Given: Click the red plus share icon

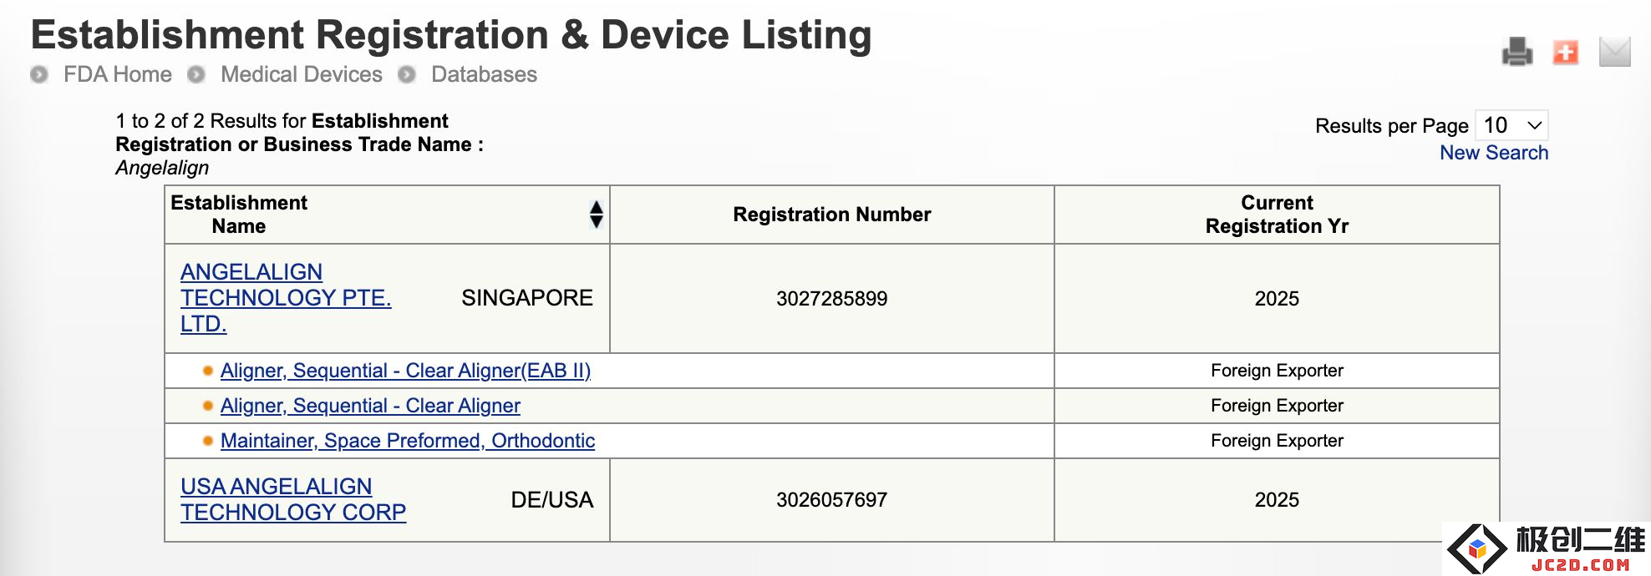Looking at the screenshot, I should coord(1565,53).
